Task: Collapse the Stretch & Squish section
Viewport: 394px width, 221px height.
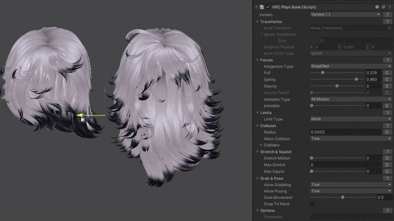Action: click(x=257, y=152)
